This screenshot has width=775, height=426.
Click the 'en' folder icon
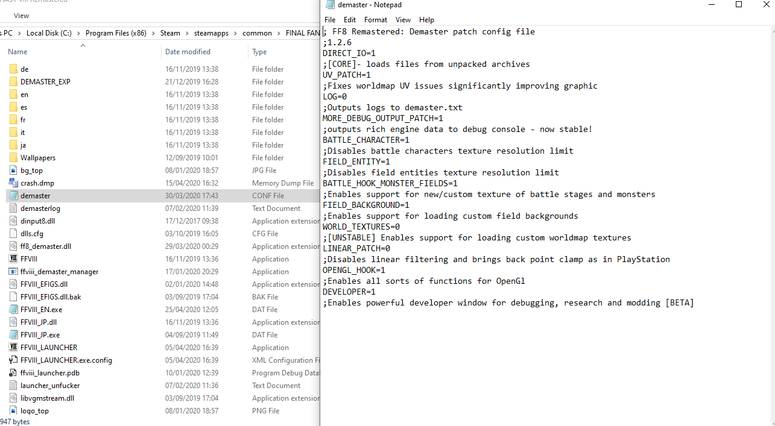(x=13, y=94)
